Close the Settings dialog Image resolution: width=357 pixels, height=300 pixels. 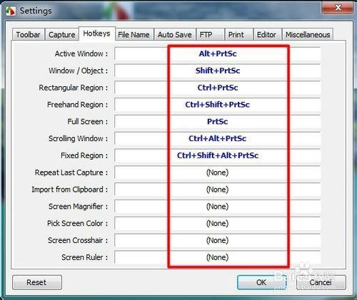337,8
